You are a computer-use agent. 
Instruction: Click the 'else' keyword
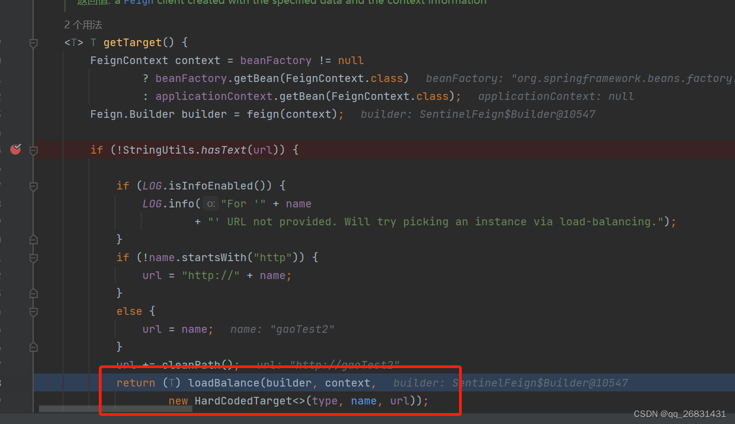[x=129, y=311]
